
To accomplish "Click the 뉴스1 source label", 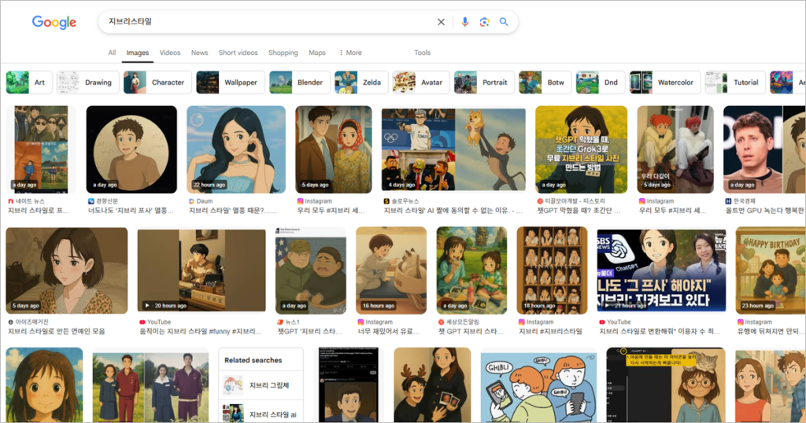I will (x=293, y=322).
